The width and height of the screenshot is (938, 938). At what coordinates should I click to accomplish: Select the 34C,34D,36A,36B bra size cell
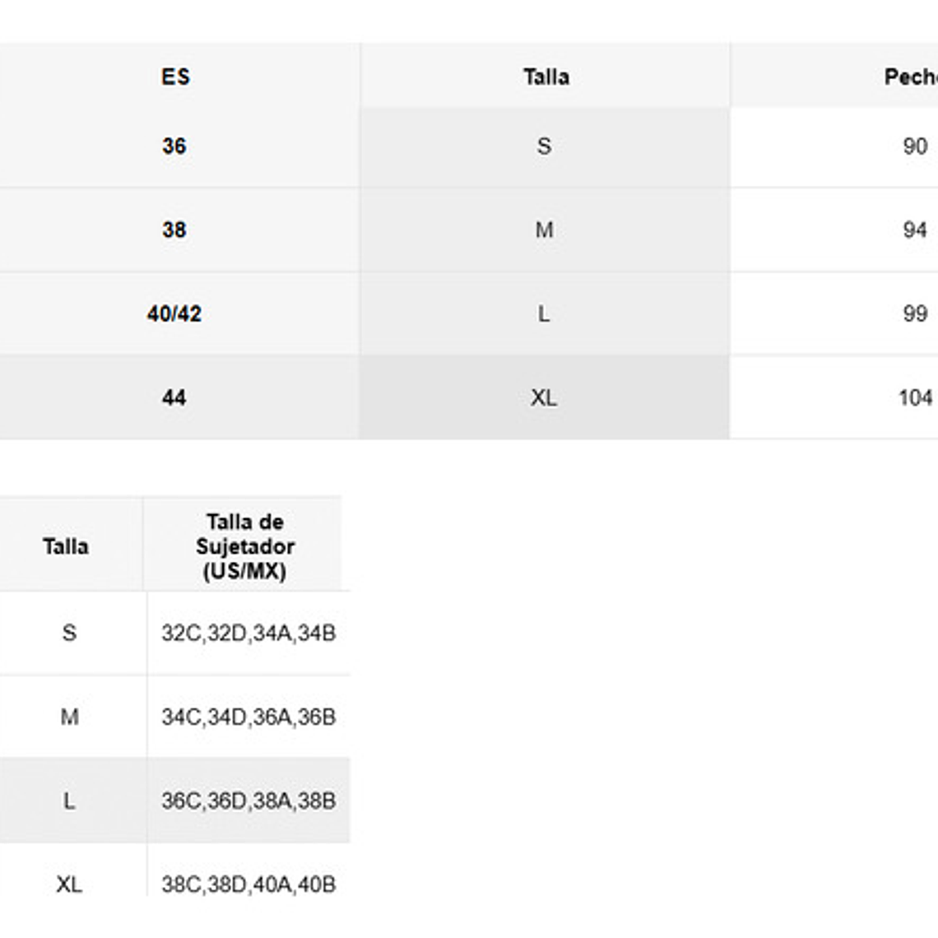pos(248,717)
